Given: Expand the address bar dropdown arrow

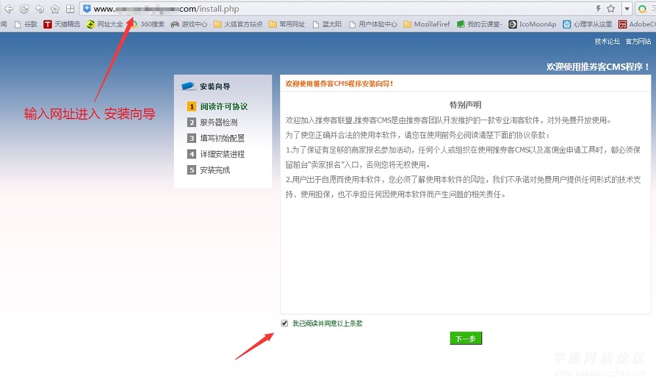Looking at the screenshot, I should 627,9.
